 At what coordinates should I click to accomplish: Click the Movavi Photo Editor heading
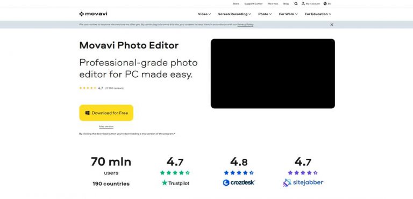point(129,45)
